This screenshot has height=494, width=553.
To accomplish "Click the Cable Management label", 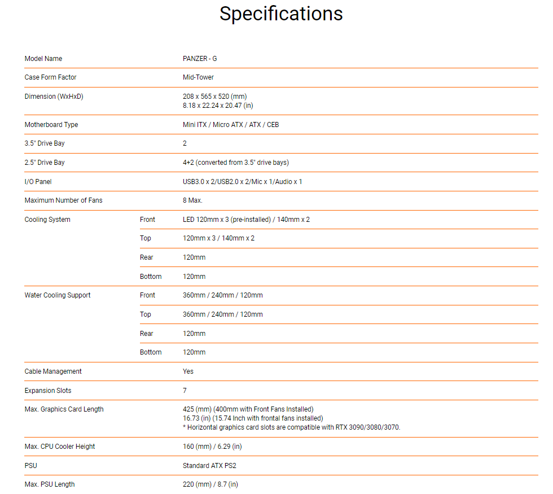I will (53, 371).
